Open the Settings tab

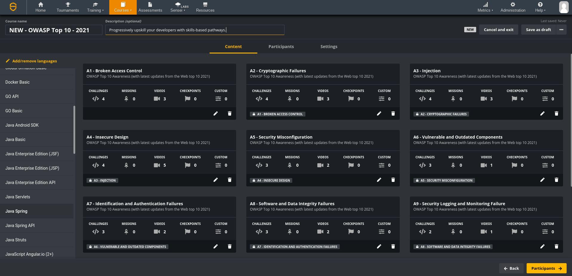pos(329,47)
